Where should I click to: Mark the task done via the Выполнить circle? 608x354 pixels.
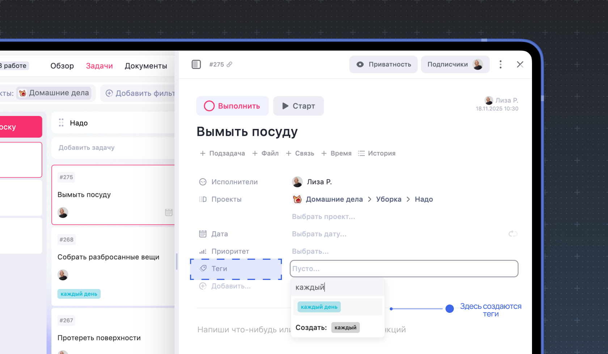point(209,106)
